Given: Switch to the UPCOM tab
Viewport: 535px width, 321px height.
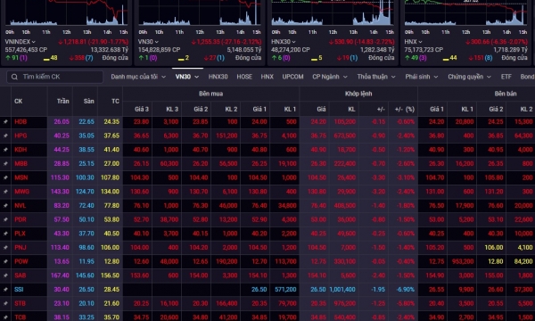Looking at the screenshot, I should click(292, 77).
